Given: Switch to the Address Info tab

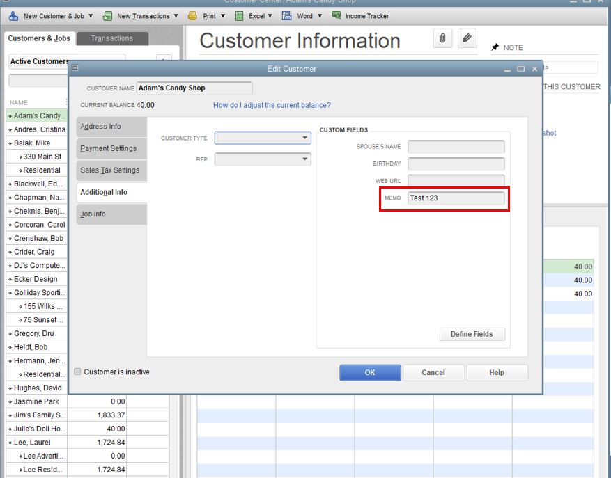Looking at the screenshot, I should (111, 127).
